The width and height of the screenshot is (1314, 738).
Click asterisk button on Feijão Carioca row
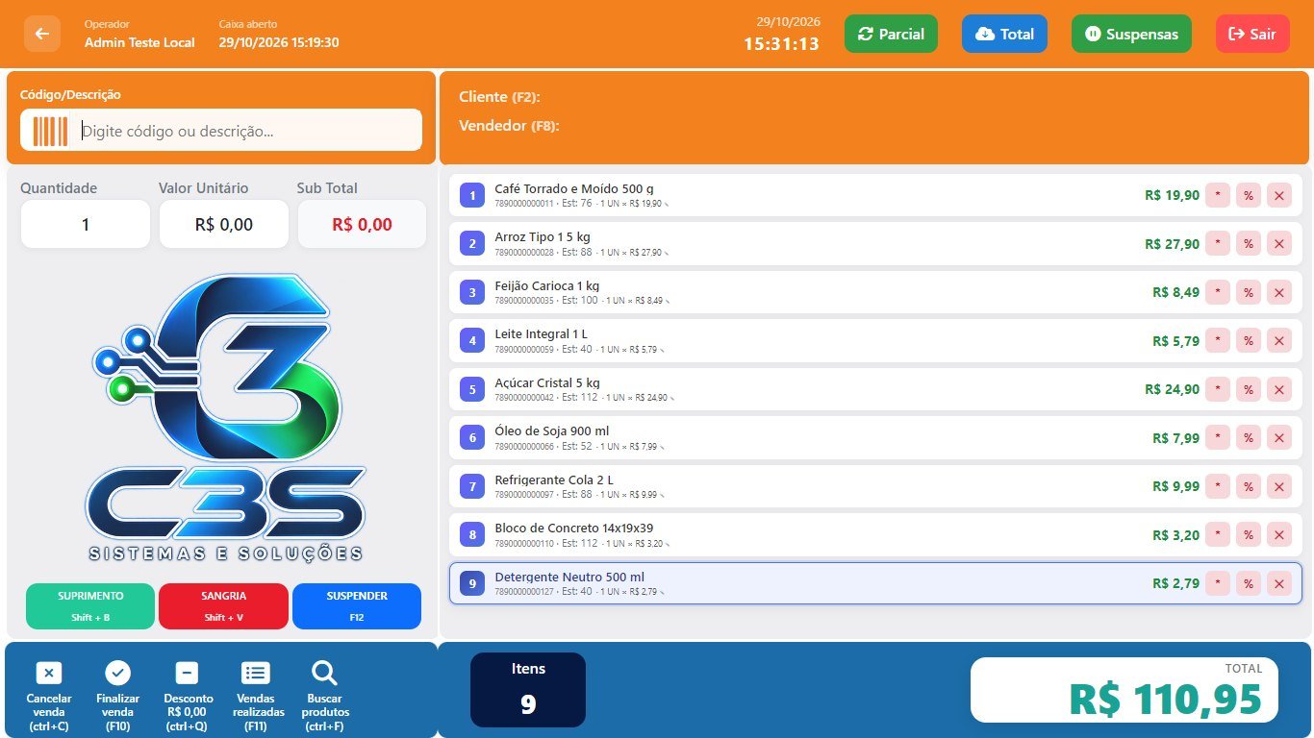[1218, 292]
